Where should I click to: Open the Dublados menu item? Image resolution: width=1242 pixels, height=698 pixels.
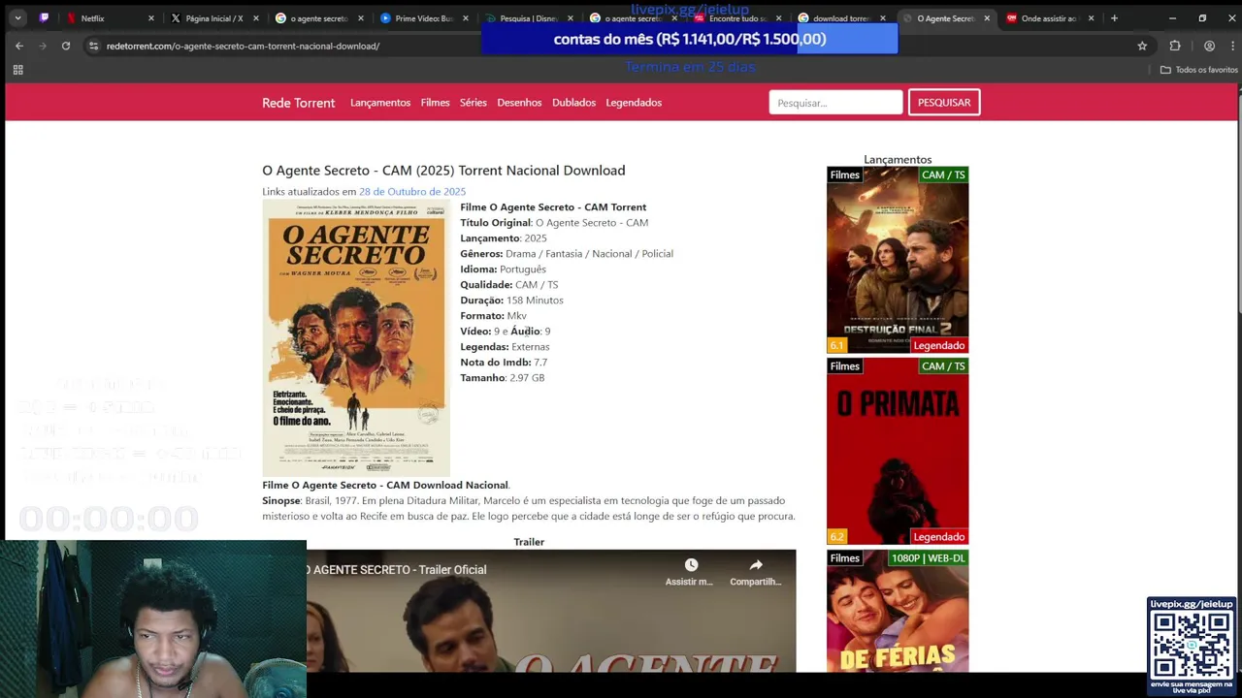coord(573,103)
